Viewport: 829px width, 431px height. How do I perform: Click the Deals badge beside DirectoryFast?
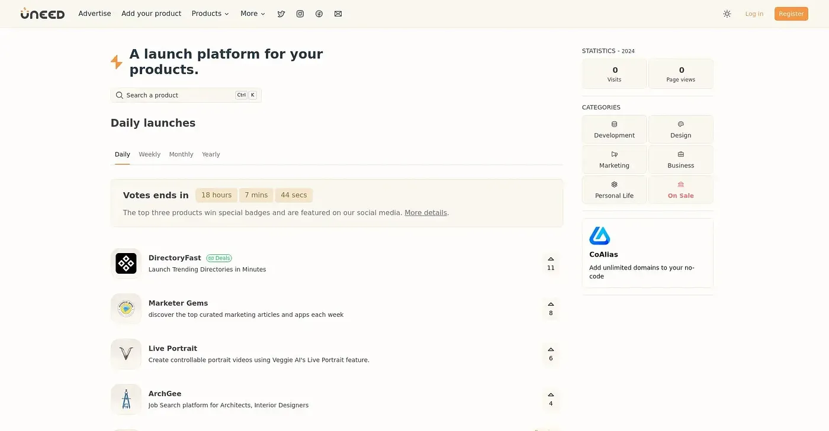219,258
